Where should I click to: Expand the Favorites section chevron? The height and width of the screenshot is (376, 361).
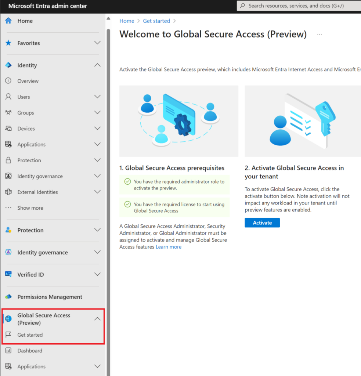(x=97, y=43)
